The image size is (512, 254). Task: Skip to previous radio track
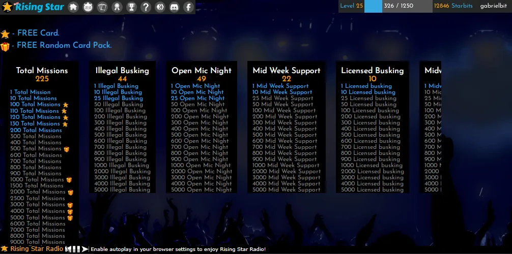tap(68, 249)
